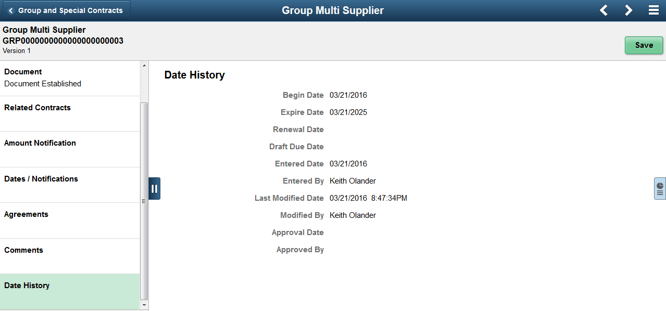Image resolution: width=666 pixels, height=311 pixels.
Task: Open the Related Contracts section
Action: tap(37, 108)
